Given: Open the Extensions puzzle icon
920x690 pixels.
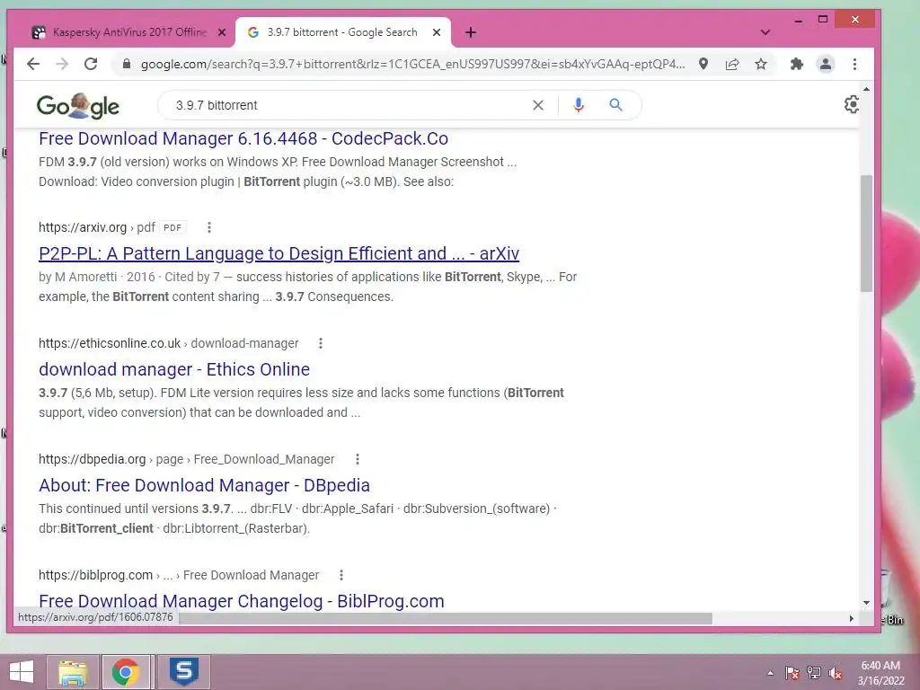Looking at the screenshot, I should point(796,64).
